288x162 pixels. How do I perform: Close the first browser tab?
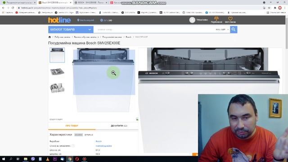coord(35,3)
